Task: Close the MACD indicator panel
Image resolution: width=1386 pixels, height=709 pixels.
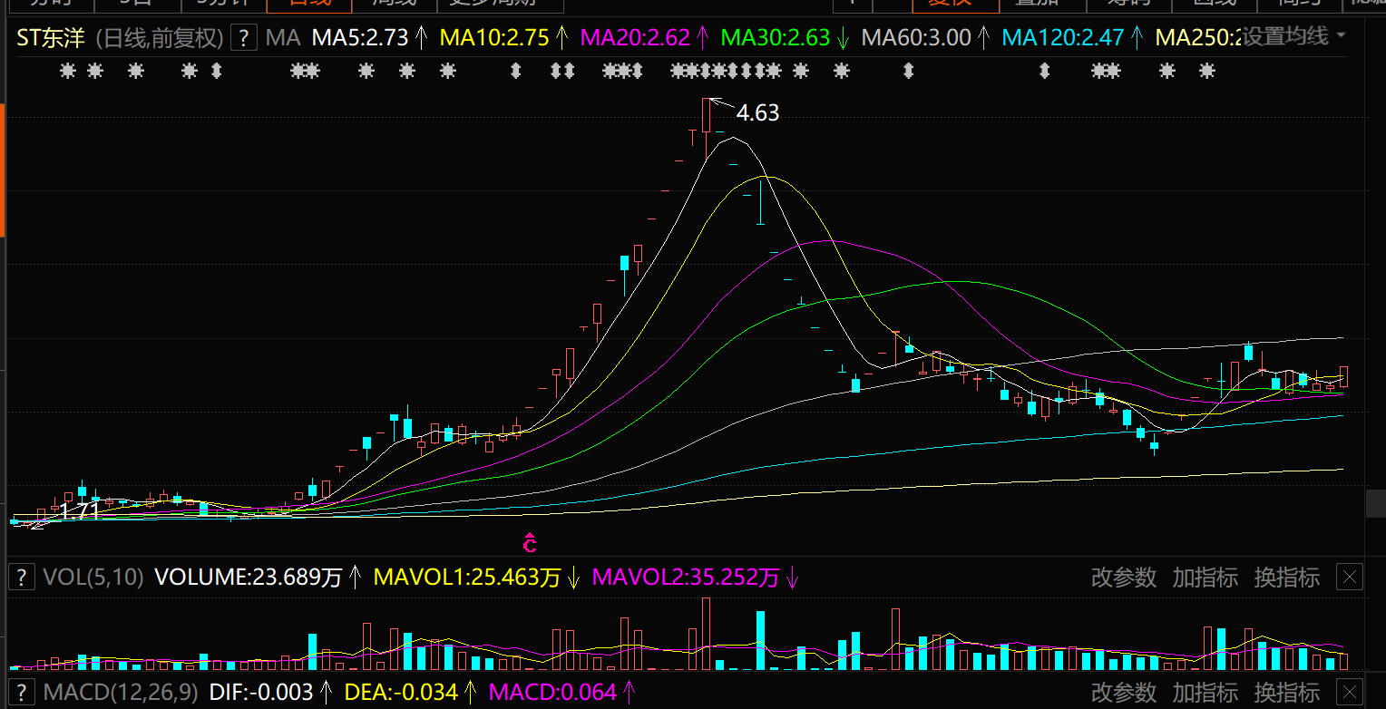Action: tap(1350, 693)
